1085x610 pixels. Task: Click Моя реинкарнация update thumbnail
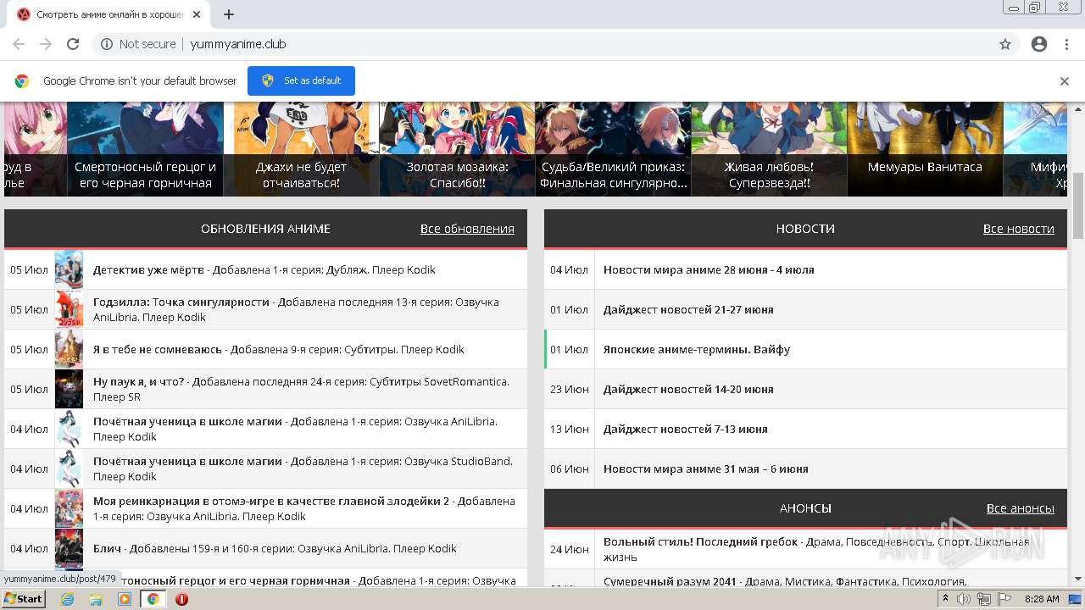tap(69, 508)
